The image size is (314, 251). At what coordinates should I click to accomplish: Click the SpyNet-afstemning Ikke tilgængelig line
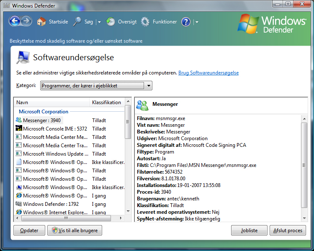tap(178, 219)
